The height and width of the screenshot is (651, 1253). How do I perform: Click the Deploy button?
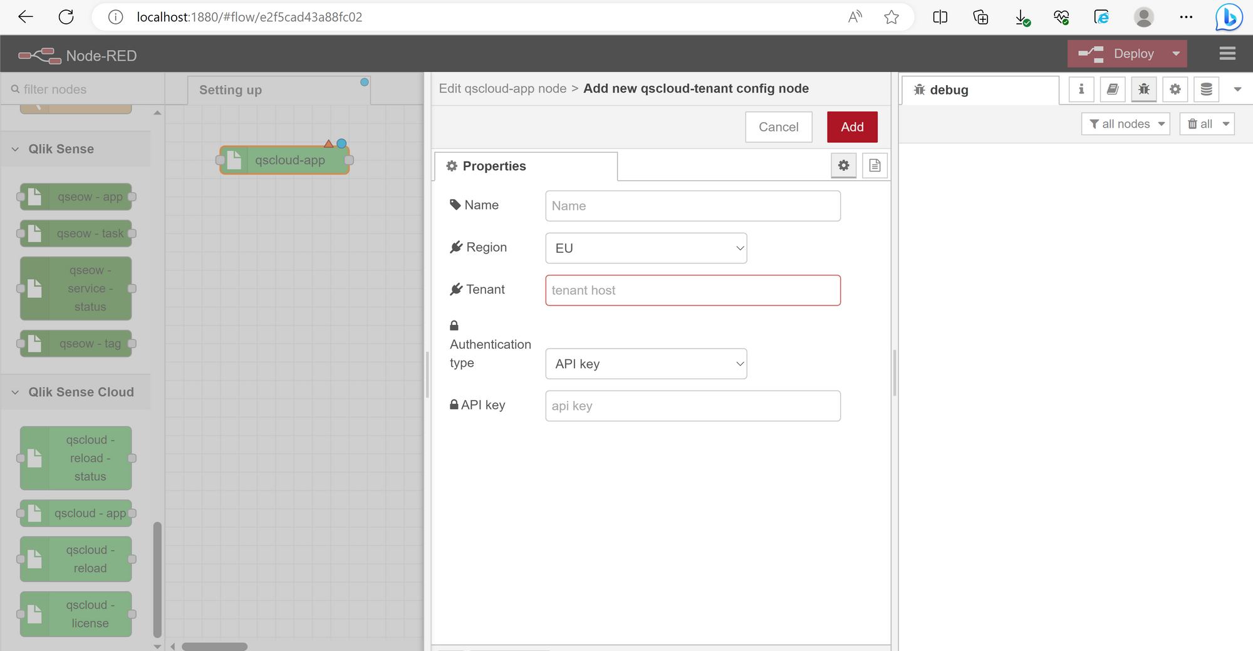pyautogui.click(x=1117, y=54)
